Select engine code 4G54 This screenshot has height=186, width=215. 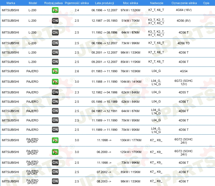[184, 71]
